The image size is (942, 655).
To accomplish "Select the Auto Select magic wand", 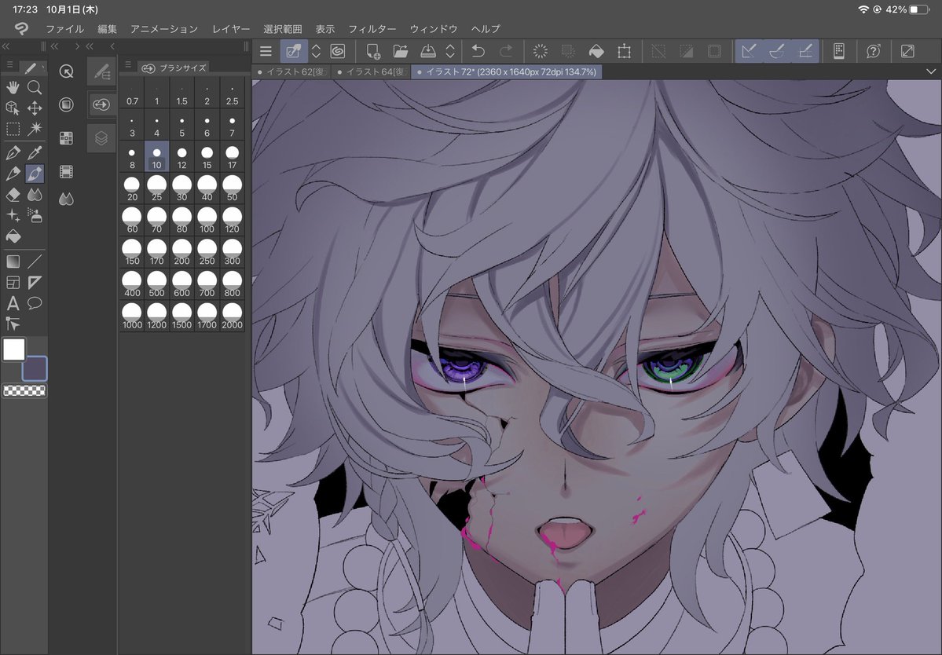I will click(x=35, y=129).
